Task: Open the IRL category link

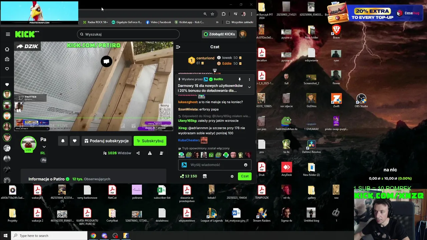Action: 43,153
